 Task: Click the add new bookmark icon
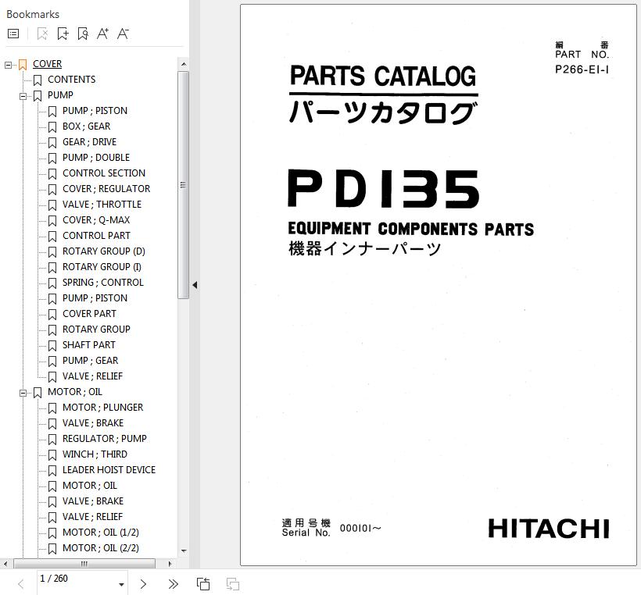(63, 34)
